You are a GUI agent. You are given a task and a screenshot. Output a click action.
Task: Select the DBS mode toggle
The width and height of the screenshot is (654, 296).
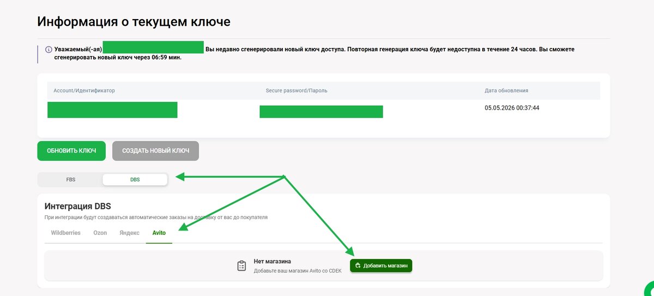[135, 179]
